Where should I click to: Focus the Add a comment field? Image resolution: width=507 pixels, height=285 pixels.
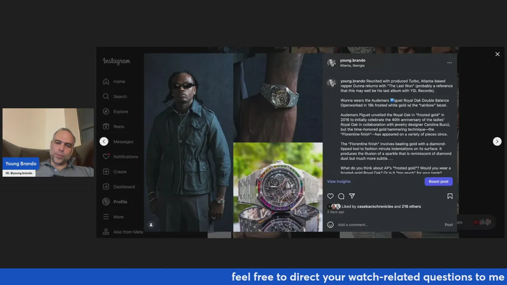click(x=390, y=225)
